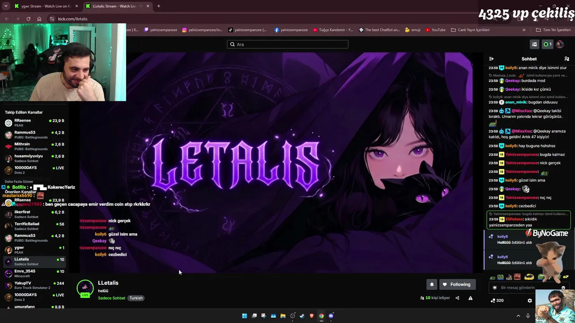This screenshot has width=575, height=323.
Task: Open Brave browser from the taskbar
Action: (312, 316)
